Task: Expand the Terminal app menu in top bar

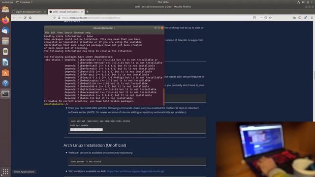Action: click(25, 2)
